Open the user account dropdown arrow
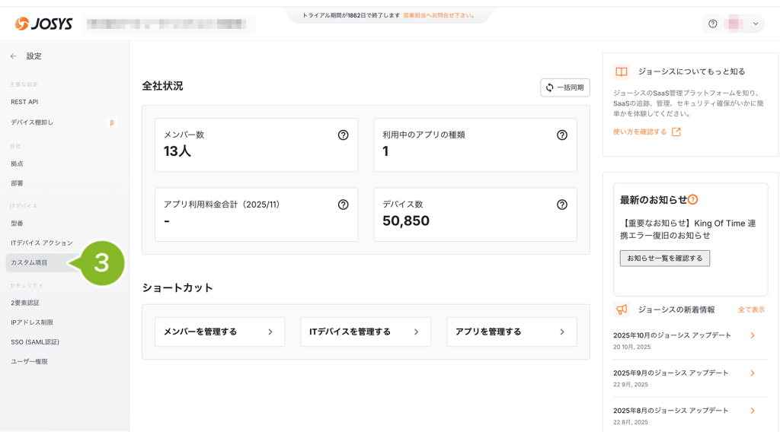The width and height of the screenshot is (780, 438). click(755, 24)
